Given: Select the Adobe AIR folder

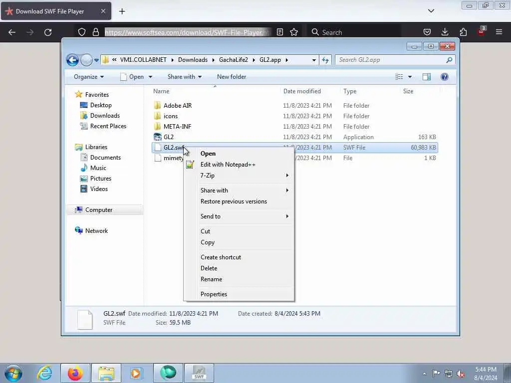Looking at the screenshot, I should [x=178, y=106].
